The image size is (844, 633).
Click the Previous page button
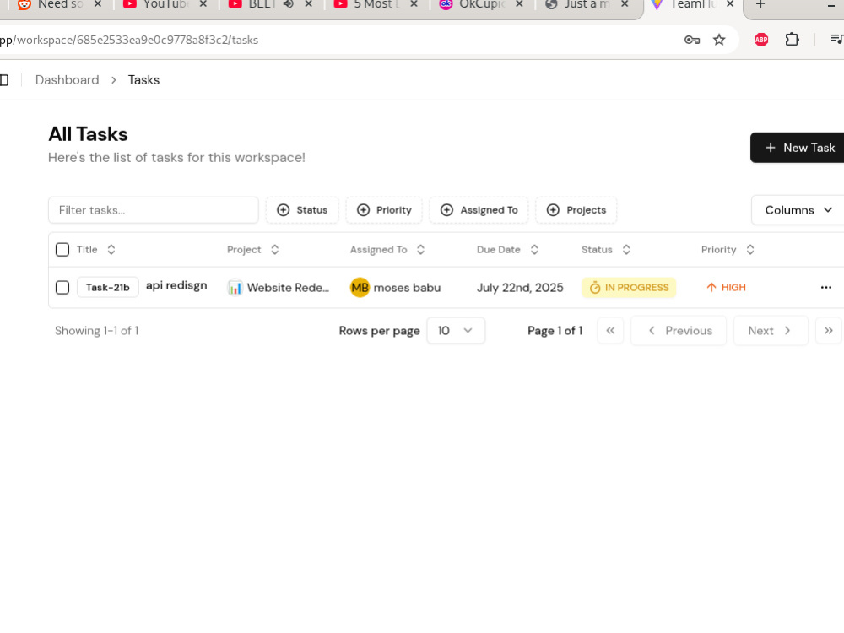[679, 331]
